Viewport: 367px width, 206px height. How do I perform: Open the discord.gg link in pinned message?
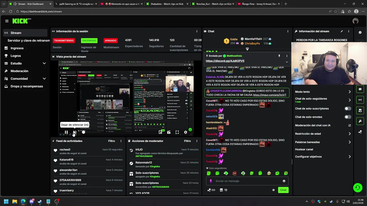click(225, 61)
